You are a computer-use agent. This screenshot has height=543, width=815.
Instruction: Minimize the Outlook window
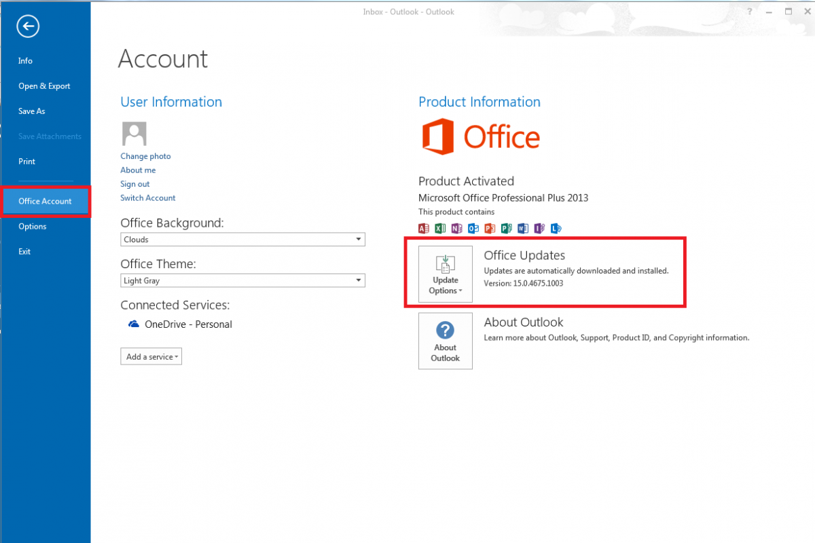point(769,12)
